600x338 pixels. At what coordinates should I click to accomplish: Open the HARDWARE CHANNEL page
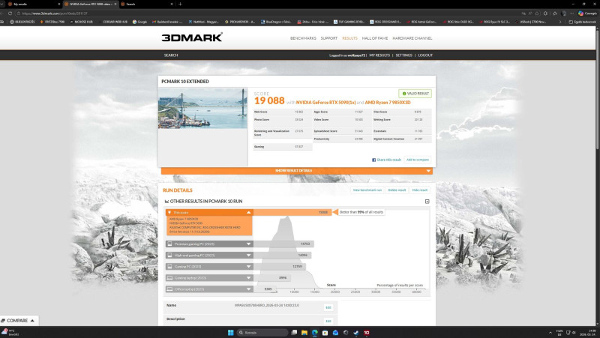412,38
